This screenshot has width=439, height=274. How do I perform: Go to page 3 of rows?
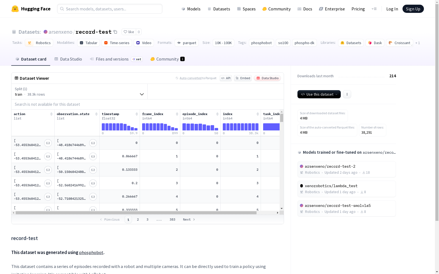[147, 219]
